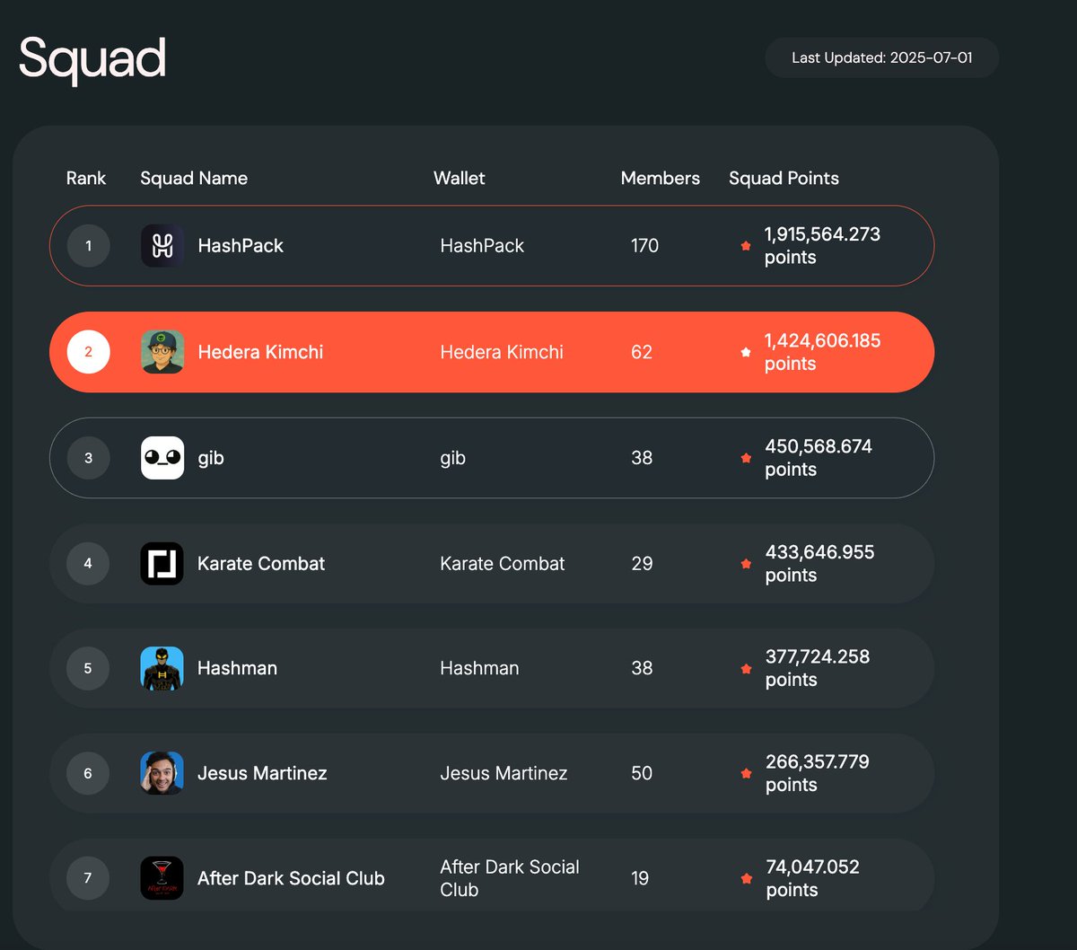The height and width of the screenshot is (950, 1077).
Task: Click the Karate Combat logo icon
Action: click(162, 564)
